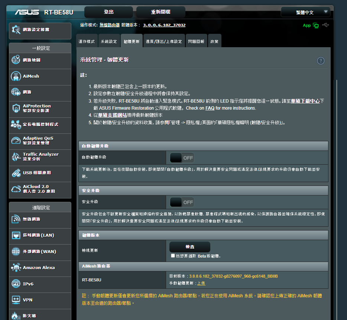Open the IPv6 icon
This screenshot has height=320, width=347.
pyautogui.click(x=16, y=284)
